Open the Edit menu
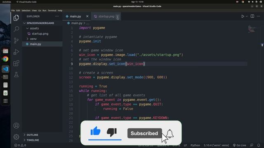Image resolution: width=264 pixels, height=148 pixels. [18, 10]
